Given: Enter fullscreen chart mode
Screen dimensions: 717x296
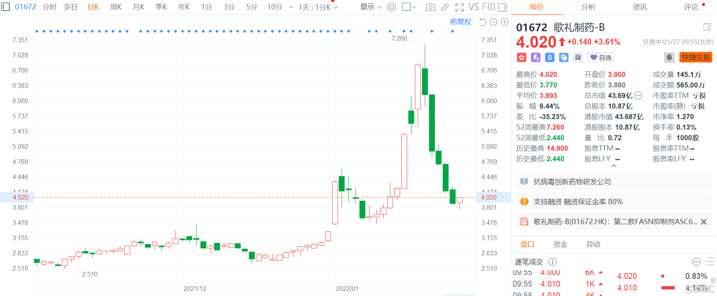Looking at the screenshot, I should (460, 7).
